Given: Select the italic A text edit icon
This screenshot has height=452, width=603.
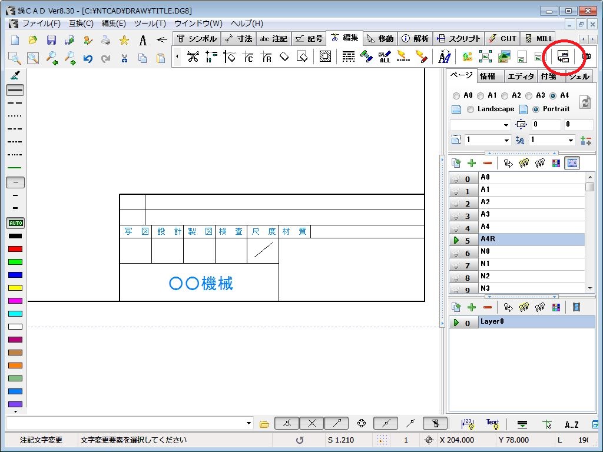Looking at the screenshot, I should (445, 57).
